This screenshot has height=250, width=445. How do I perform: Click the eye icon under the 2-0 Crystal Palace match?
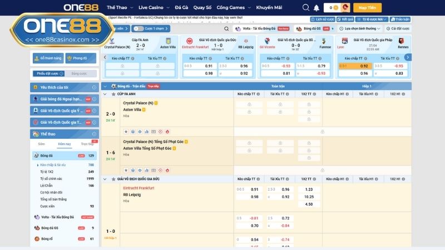[140, 132]
